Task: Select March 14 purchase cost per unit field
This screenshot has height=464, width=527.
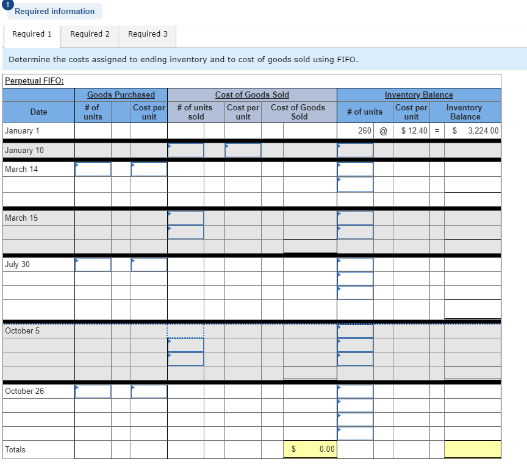Action: [x=149, y=170]
